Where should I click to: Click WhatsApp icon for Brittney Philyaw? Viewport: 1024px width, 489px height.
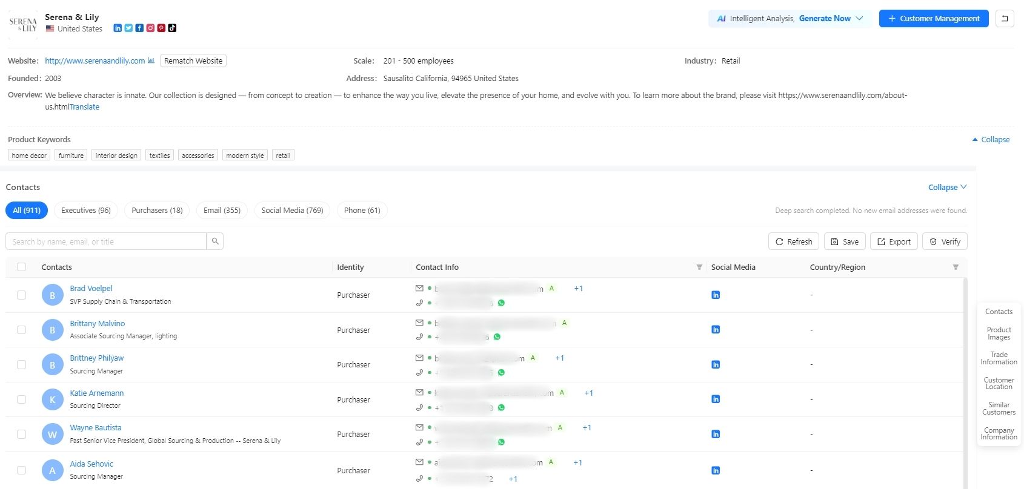[501, 373]
